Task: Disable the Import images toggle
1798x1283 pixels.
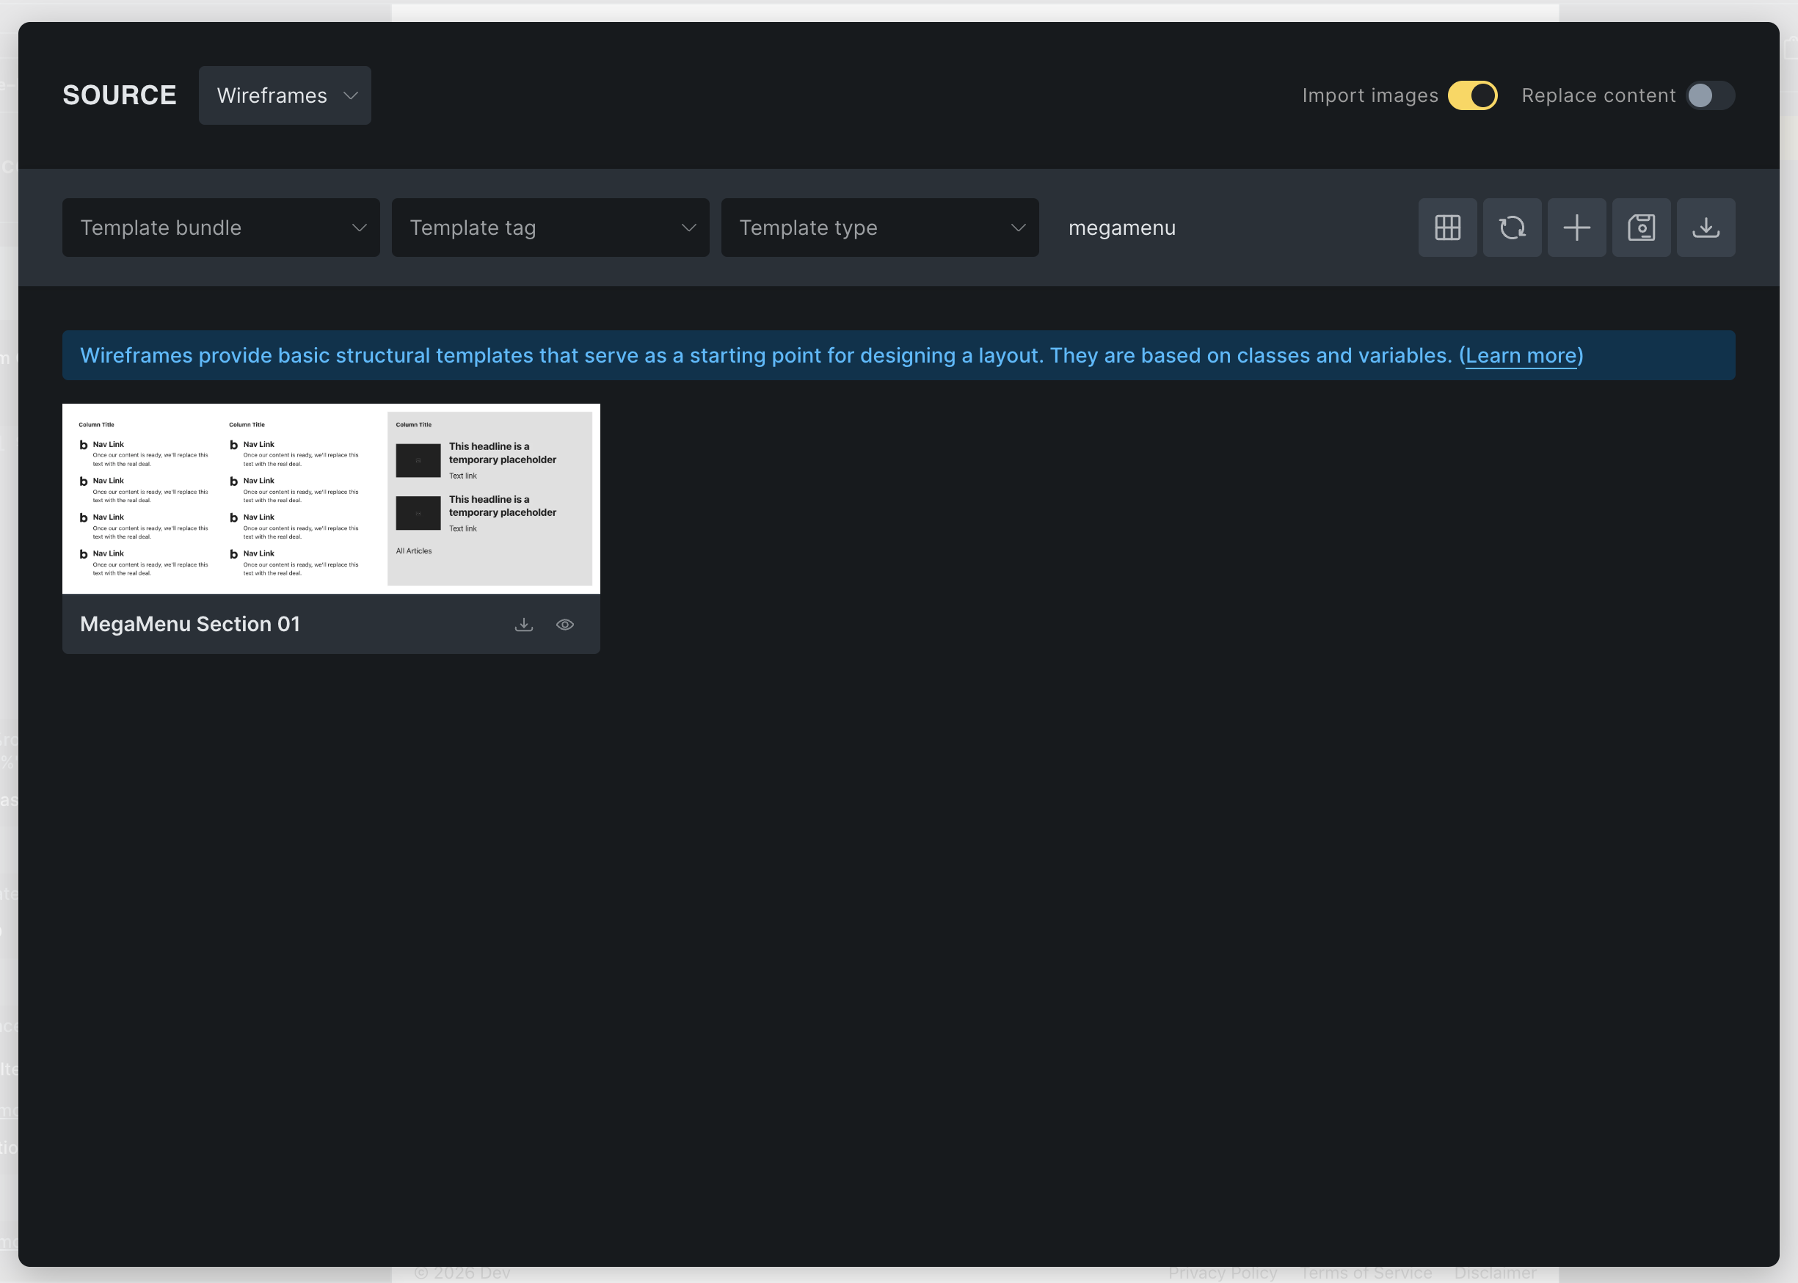Action: pyautogui.click(x=1473, y=95)
